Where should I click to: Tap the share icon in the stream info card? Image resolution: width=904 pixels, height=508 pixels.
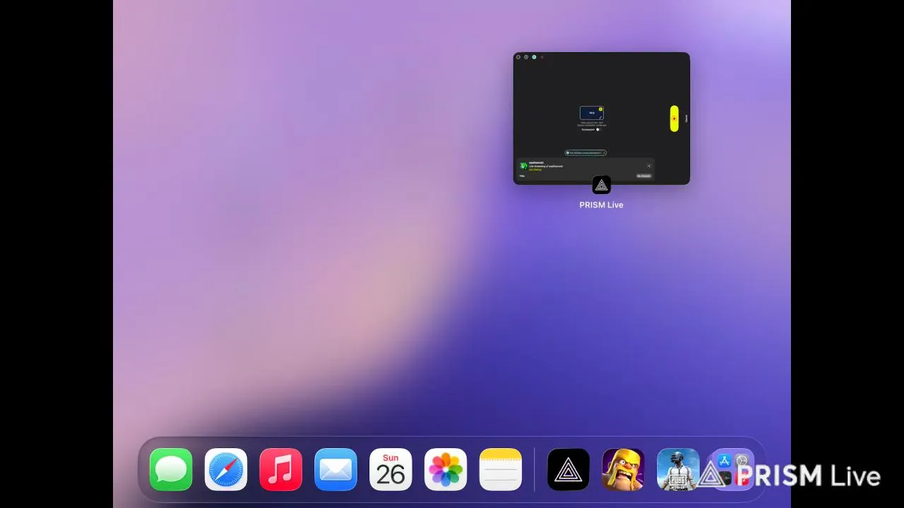pos(649,166)
